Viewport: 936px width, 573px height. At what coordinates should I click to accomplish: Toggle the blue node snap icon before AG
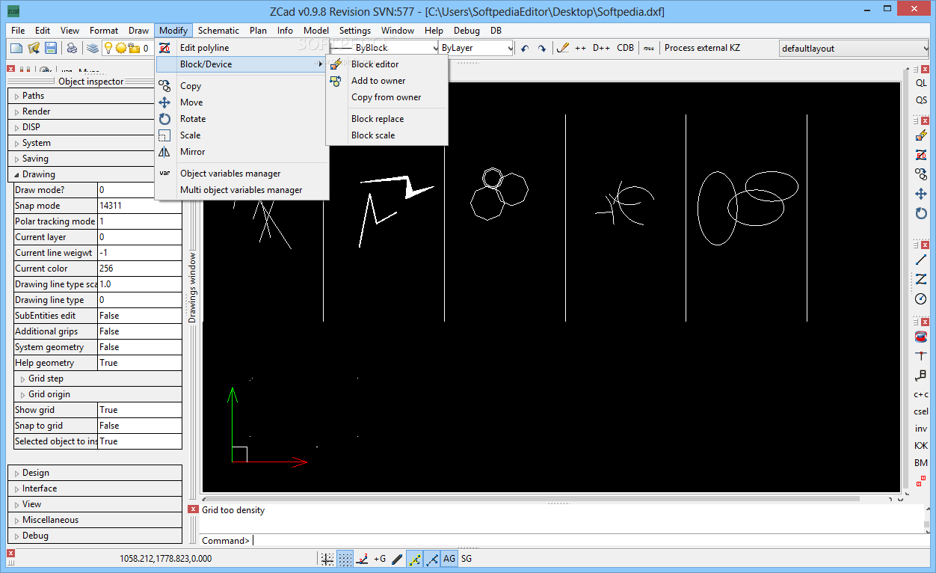tap(431, 558)
